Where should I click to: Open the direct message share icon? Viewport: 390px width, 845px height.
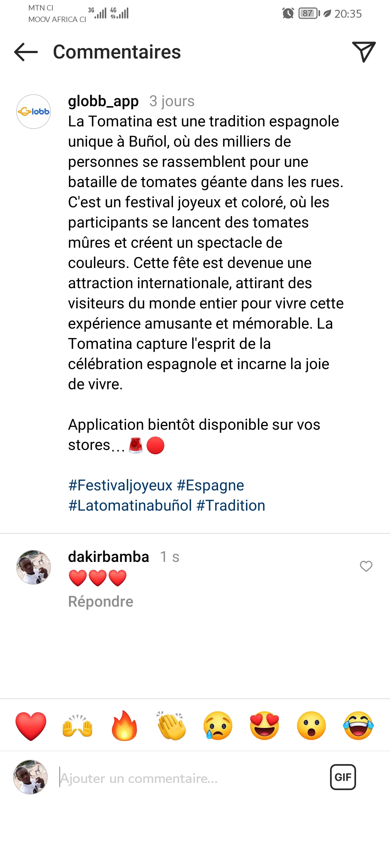click(x=364, y=52)
